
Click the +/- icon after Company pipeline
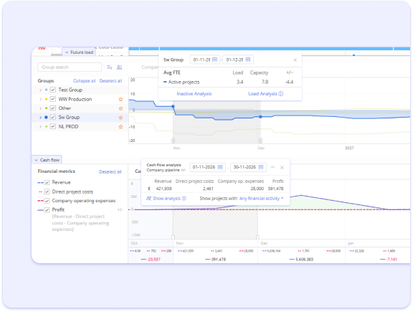[x=184, y=170]
